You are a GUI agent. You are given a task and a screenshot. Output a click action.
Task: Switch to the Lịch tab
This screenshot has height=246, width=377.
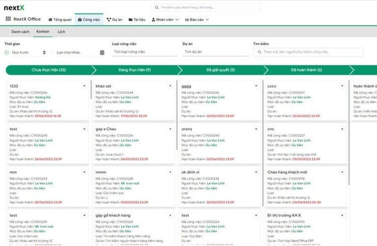coord(61,32)
